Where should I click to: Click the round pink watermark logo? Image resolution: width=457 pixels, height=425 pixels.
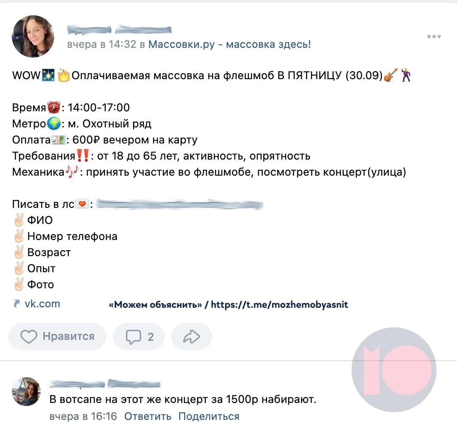pos(394,370)
